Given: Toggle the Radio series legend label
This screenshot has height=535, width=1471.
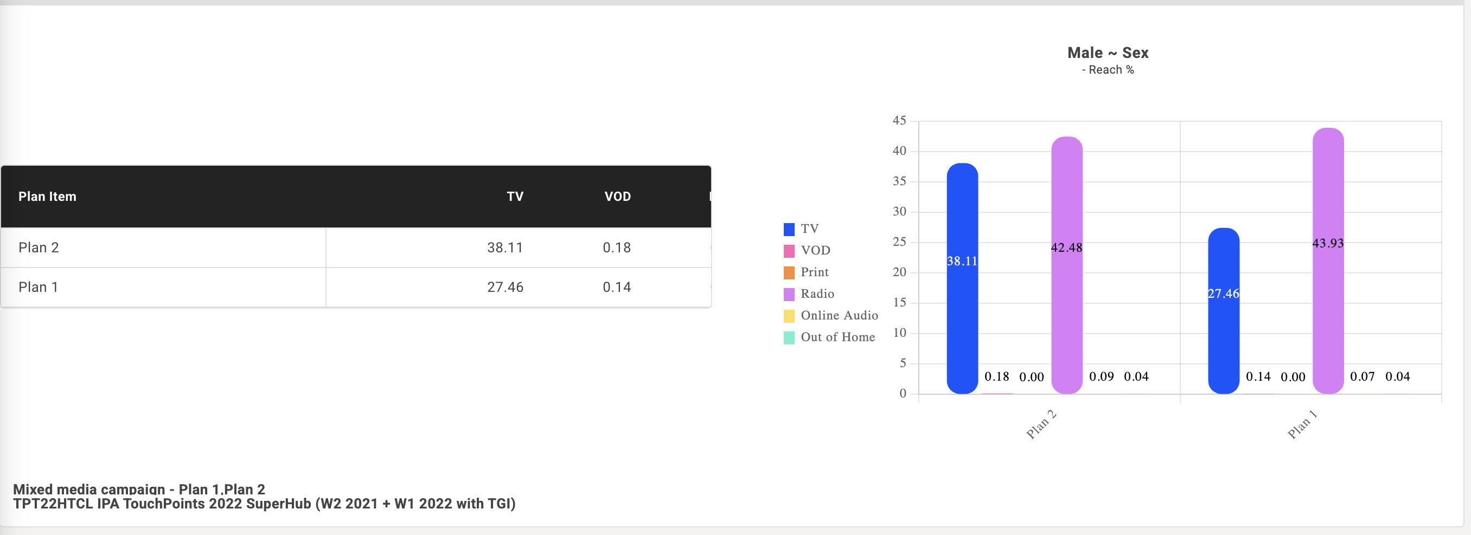Looking at the screenshot, I should 817,293.
